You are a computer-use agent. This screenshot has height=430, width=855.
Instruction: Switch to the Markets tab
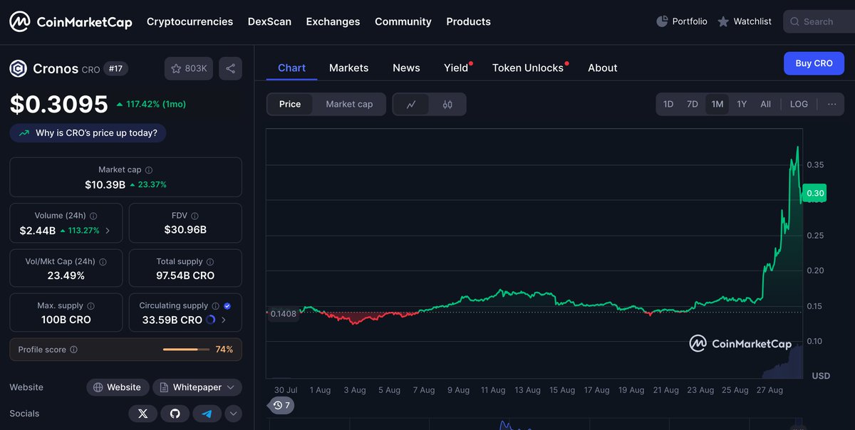coord(348,68)
